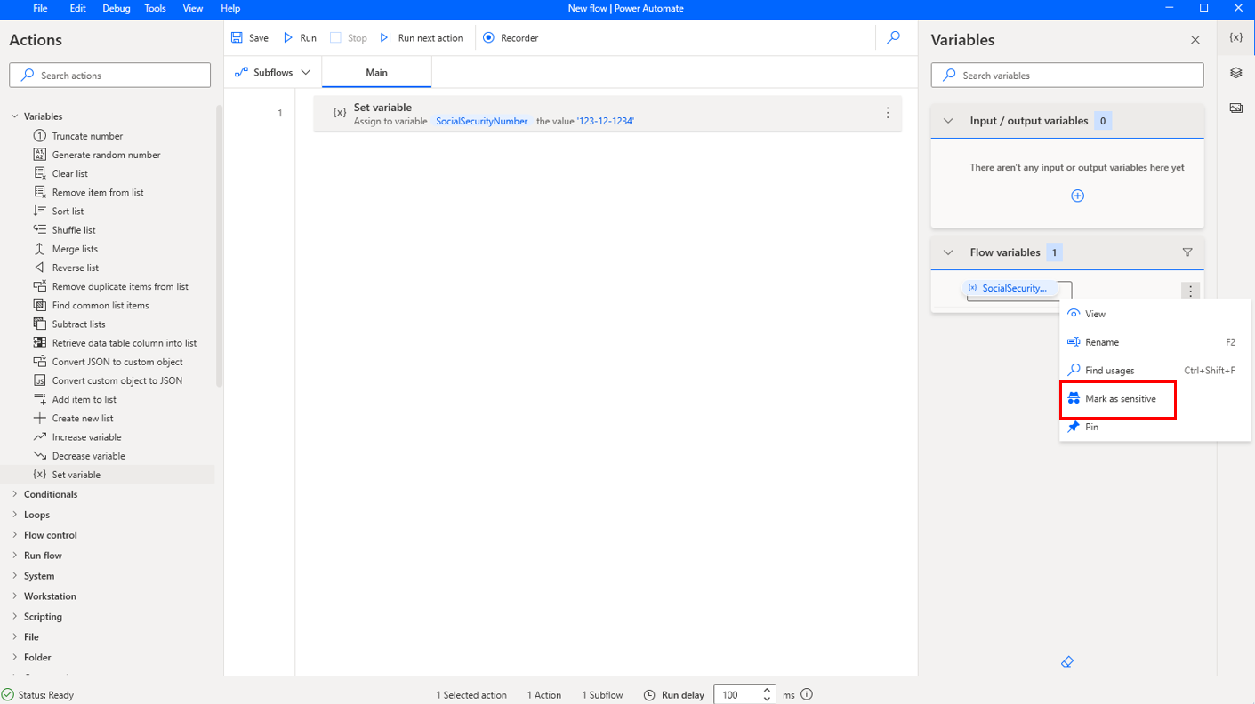Open the Variables pane icon on right sidebar
Screen dimensions: 1255x704
[x=1235, y=36]
